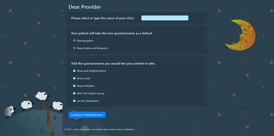The width and height of the screenshot is (274, 136).
Task: Focus the clinic name input field
Action: pyautogui.click(x=165, y=18)
